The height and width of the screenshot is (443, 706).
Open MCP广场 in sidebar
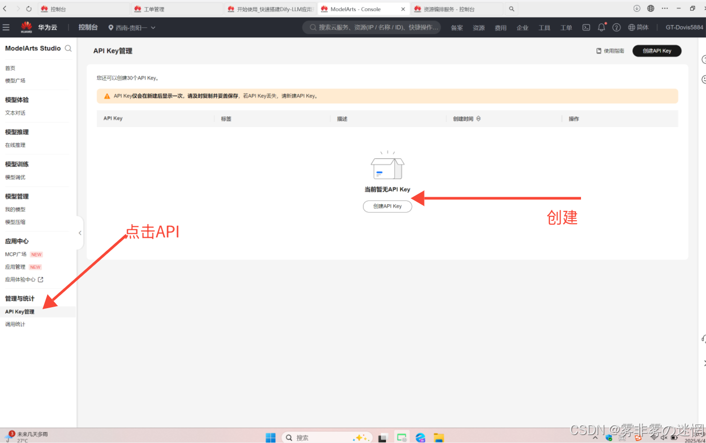(16, 255)
